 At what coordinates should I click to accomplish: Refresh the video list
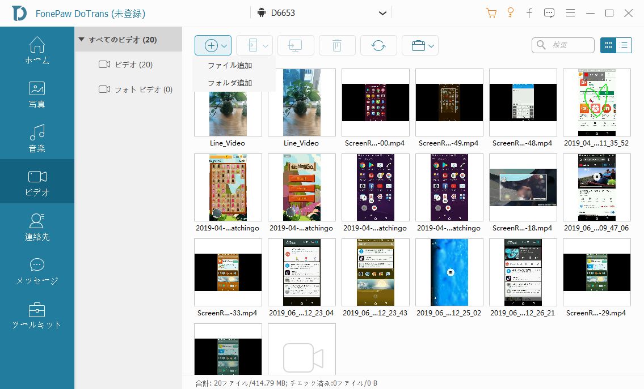point(378,45)
